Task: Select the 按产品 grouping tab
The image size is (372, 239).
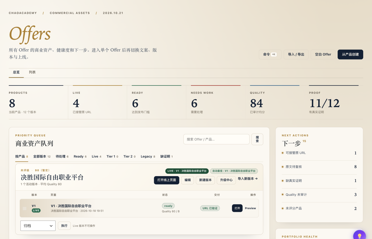Action: point(22,156)
